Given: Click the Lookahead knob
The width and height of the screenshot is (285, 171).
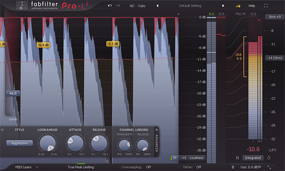Looking at the screenshot, I should pos(47,143).
